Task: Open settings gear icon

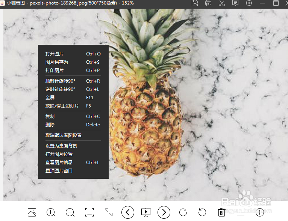Action: point(249,3)
